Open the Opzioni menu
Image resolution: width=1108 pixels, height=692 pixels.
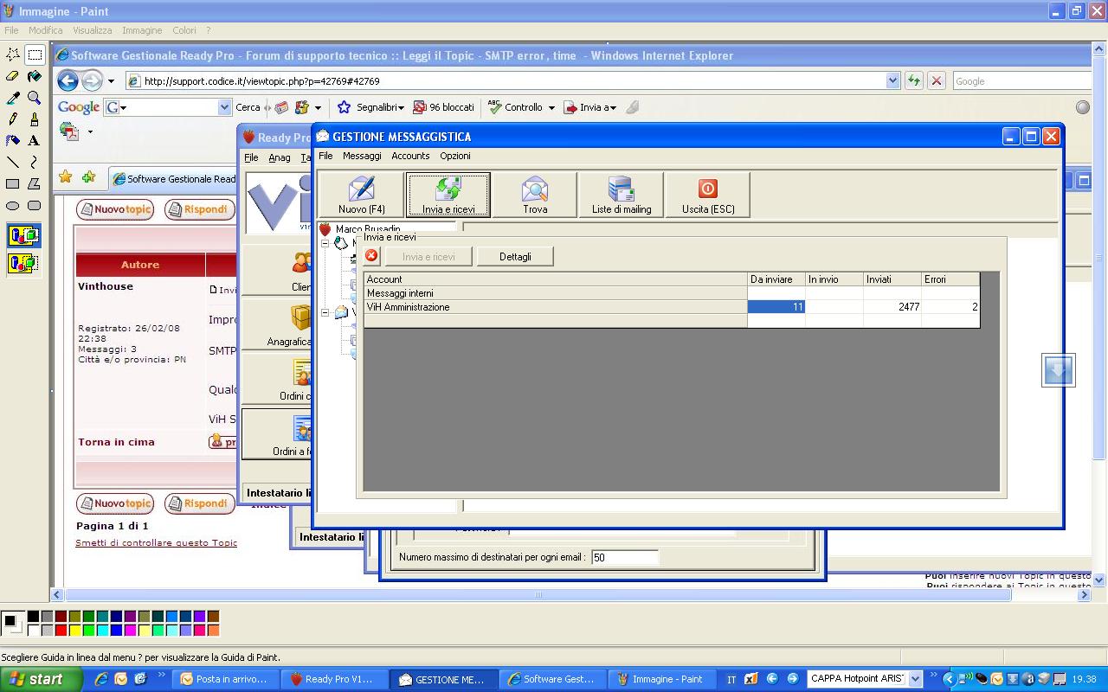pos(455,156)
